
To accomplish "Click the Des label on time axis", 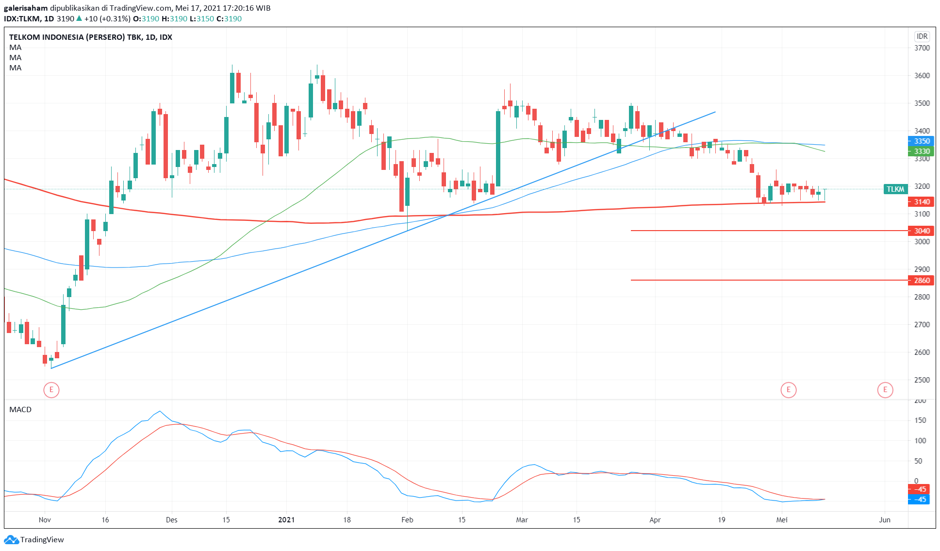I will point(171,520).
